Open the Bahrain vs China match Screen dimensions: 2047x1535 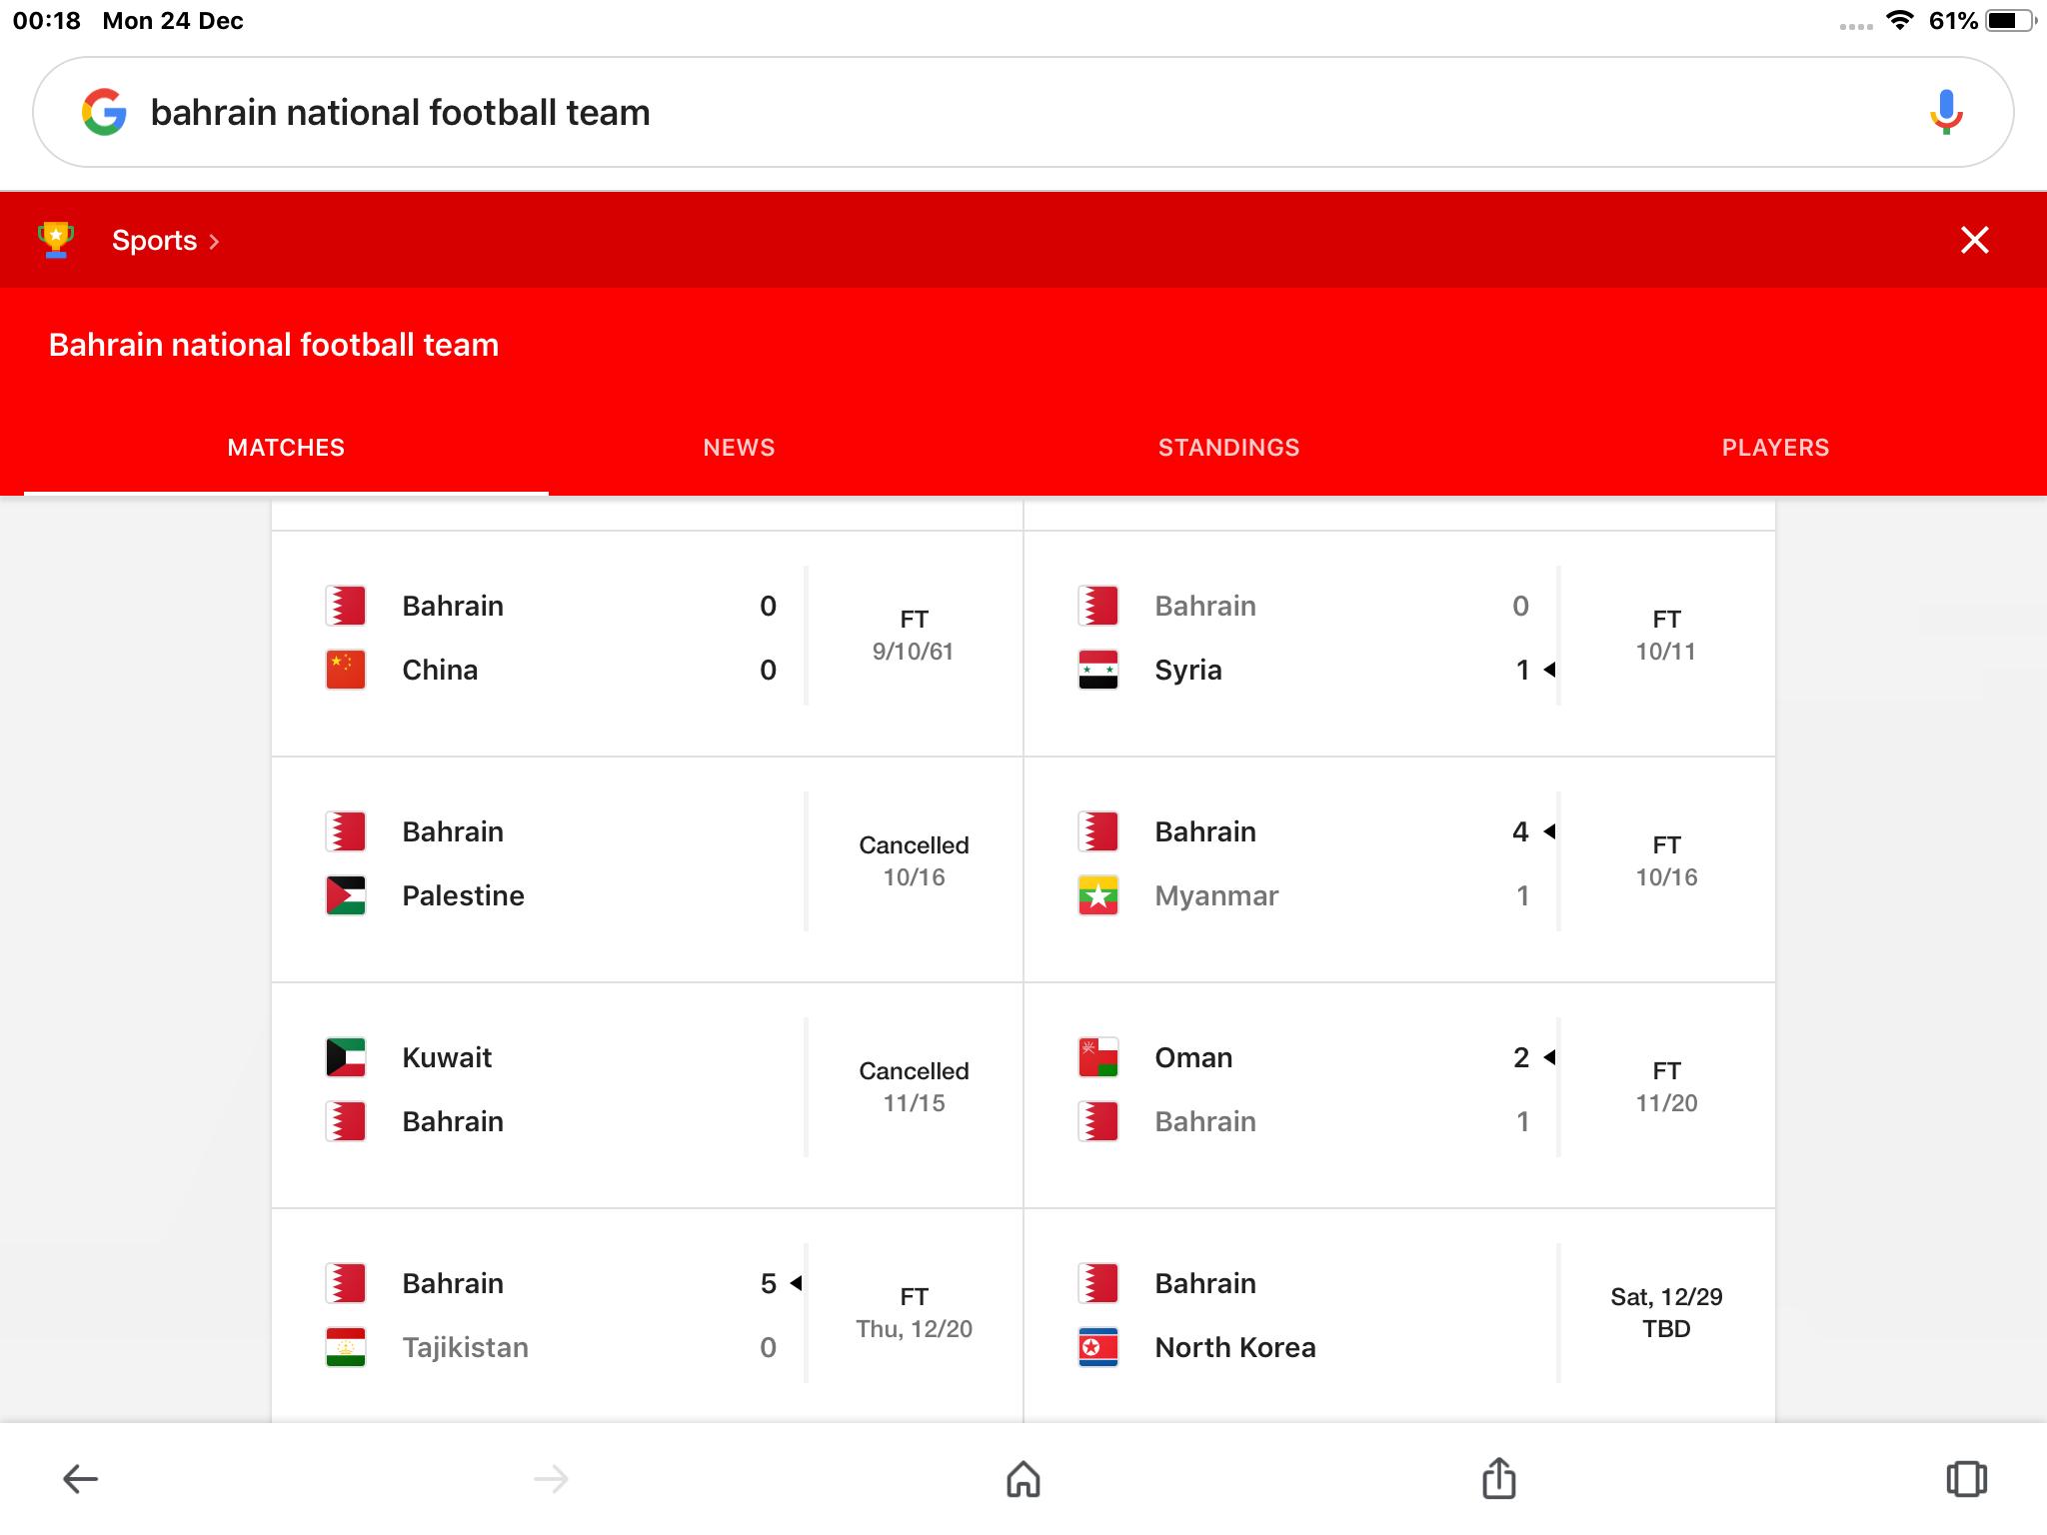(x=647, y=638)
